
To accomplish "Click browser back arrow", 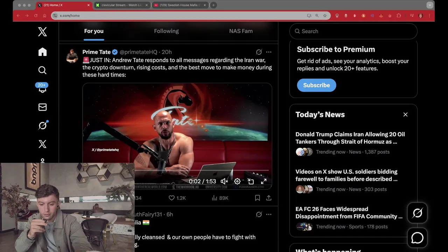I will click(18, 15).
